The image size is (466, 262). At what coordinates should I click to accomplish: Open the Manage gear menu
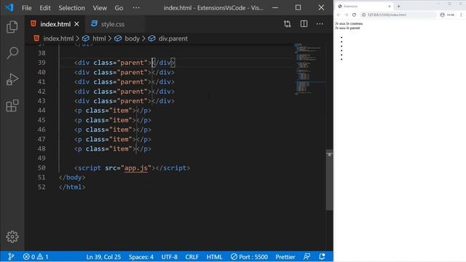[x=12, y=237]
